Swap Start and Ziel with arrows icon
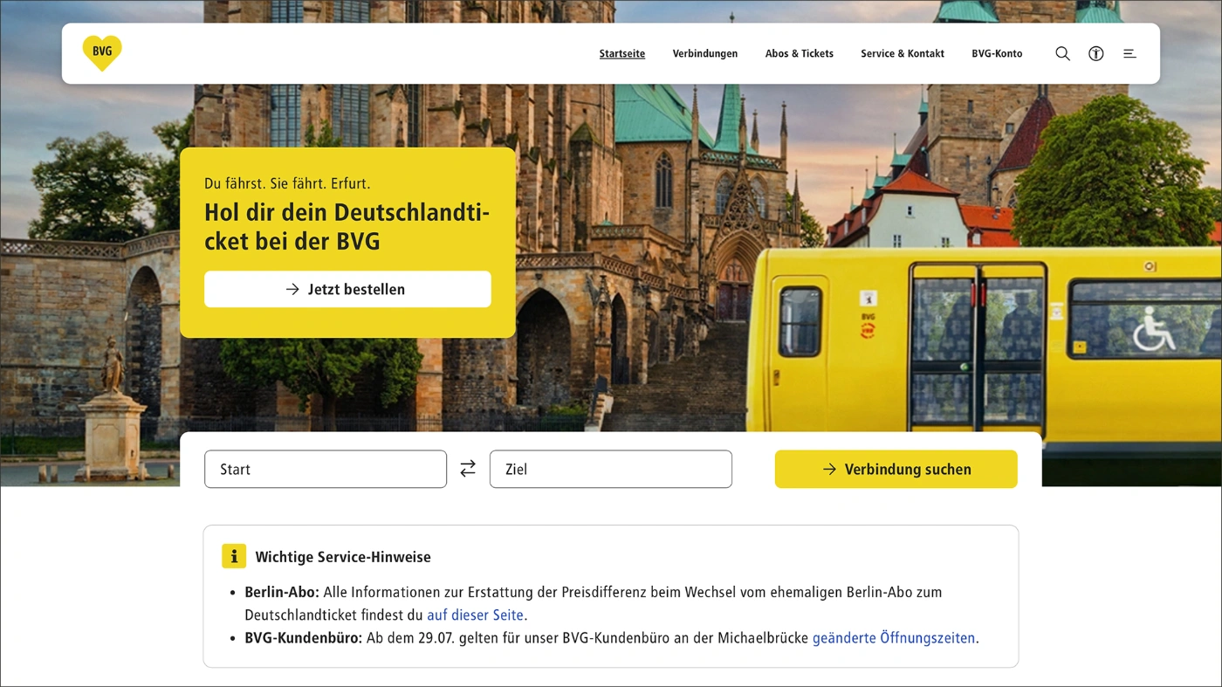 click(x=468, y=469)
